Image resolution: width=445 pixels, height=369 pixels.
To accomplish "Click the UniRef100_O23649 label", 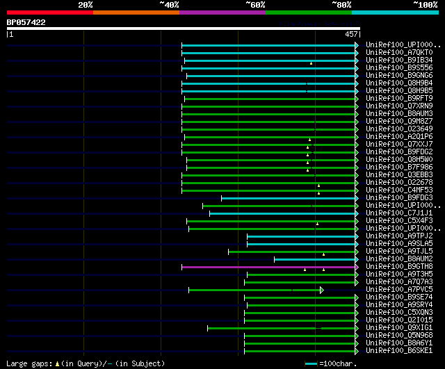I will coord(399,129).
